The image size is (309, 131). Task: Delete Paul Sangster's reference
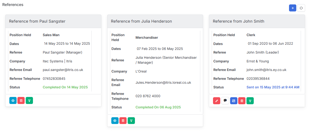click(21, 101)
